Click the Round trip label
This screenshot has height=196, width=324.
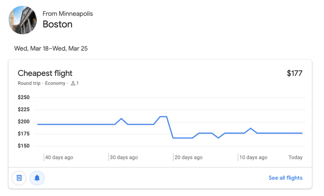pos(28,83)
